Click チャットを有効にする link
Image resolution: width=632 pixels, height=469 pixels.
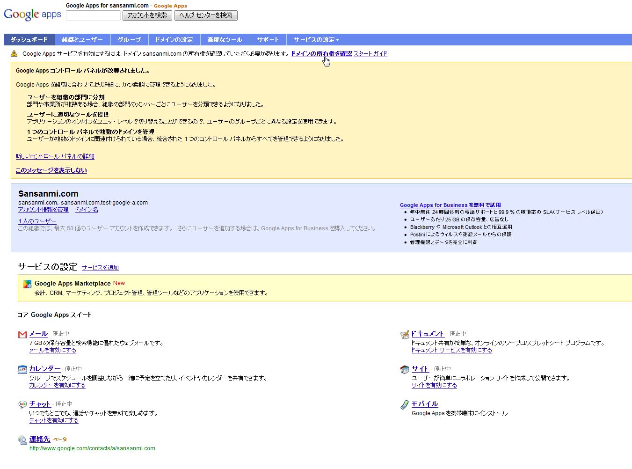pyautogui.click(x=54, y=420)
